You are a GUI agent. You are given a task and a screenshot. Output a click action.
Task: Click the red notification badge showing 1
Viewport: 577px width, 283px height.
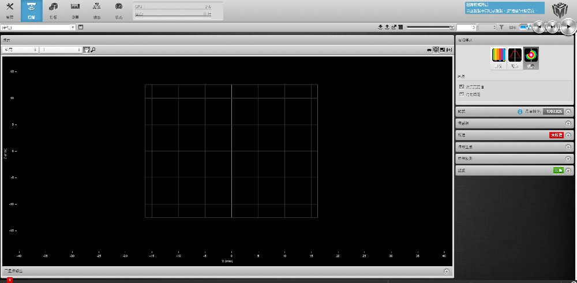pyautogui.click(x=10, y=281)
